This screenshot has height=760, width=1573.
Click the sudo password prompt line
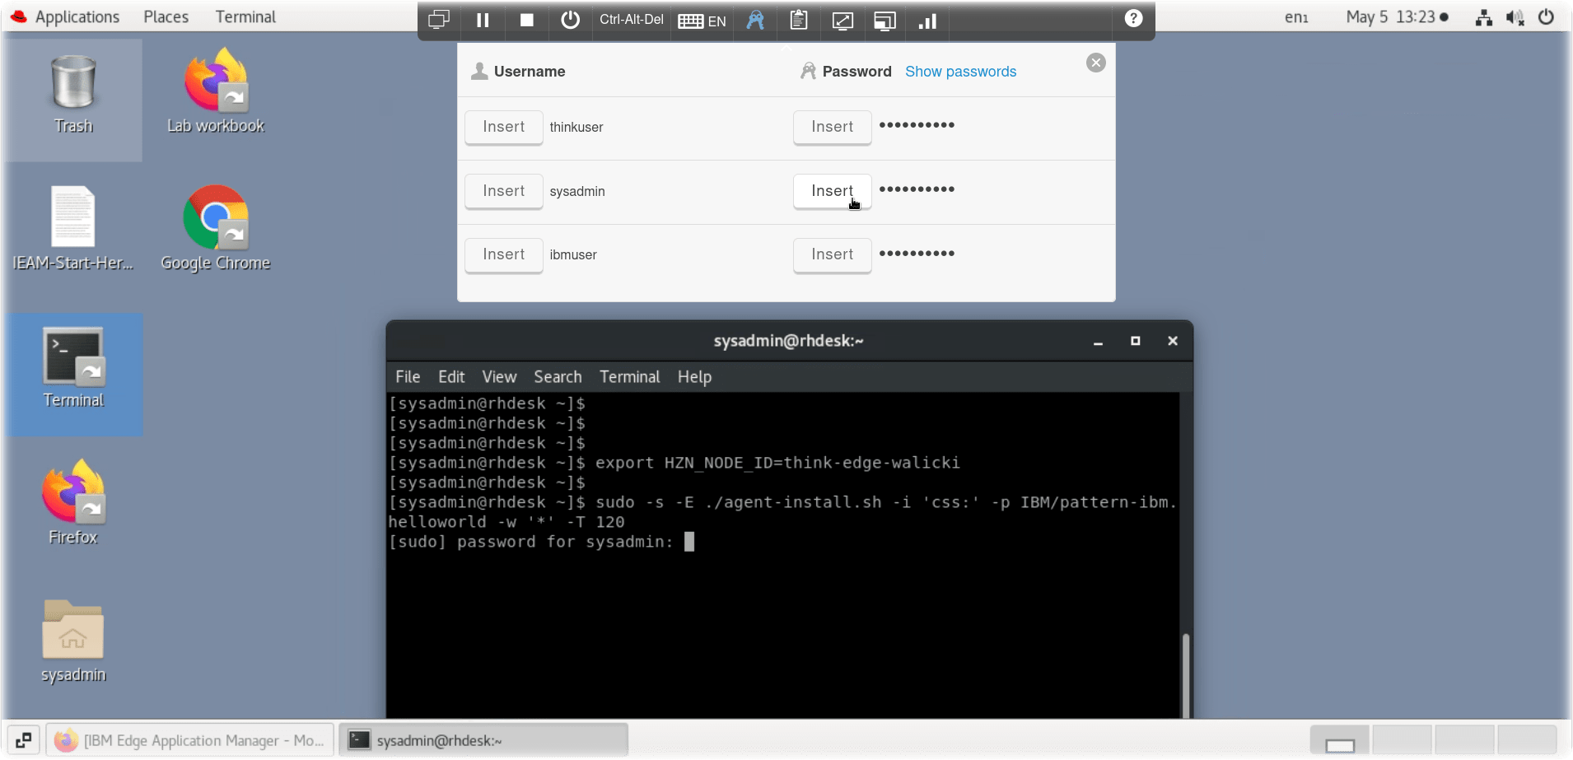pos(541,542)
